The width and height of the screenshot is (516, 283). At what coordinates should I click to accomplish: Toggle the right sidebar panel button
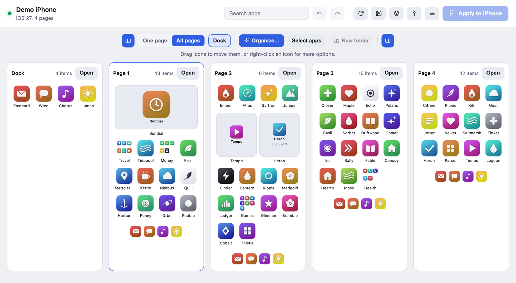pos(388,41)
